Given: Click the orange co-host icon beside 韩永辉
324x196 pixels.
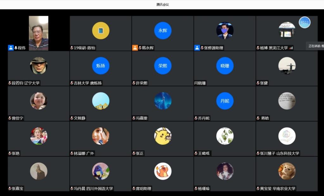Looking at the screenshot, I should tap(135, 48).
